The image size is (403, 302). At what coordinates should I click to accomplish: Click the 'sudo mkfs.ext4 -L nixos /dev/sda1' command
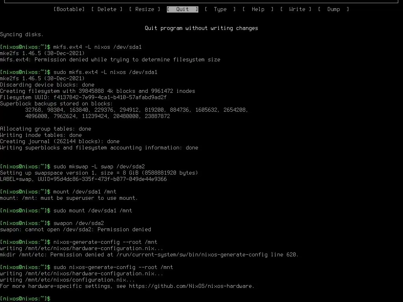pyautogui.click(x=105, y=72)
